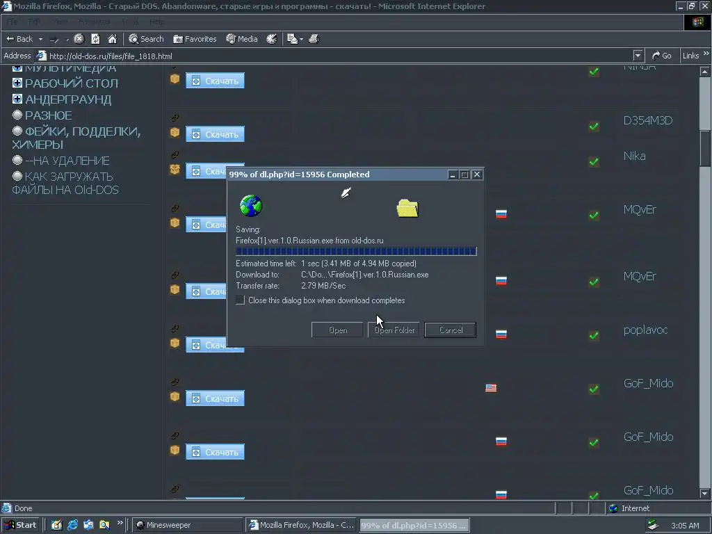712x534 pixels.
Task: Click the green checkmark in Nika row
Action: 594,161
